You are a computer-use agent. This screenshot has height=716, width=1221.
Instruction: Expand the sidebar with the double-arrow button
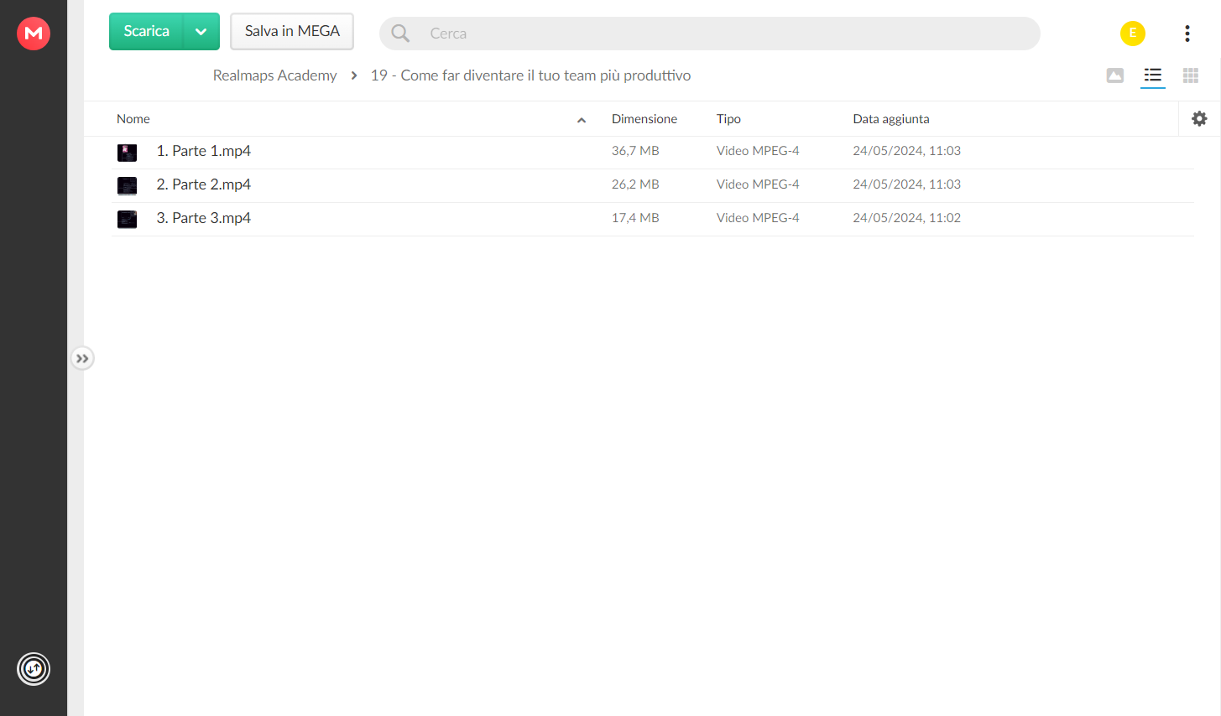(82, 359)
